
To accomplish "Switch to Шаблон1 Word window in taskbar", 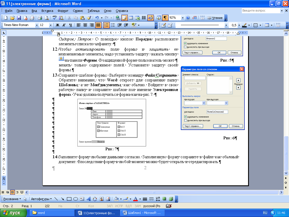I will pos(143,213).
